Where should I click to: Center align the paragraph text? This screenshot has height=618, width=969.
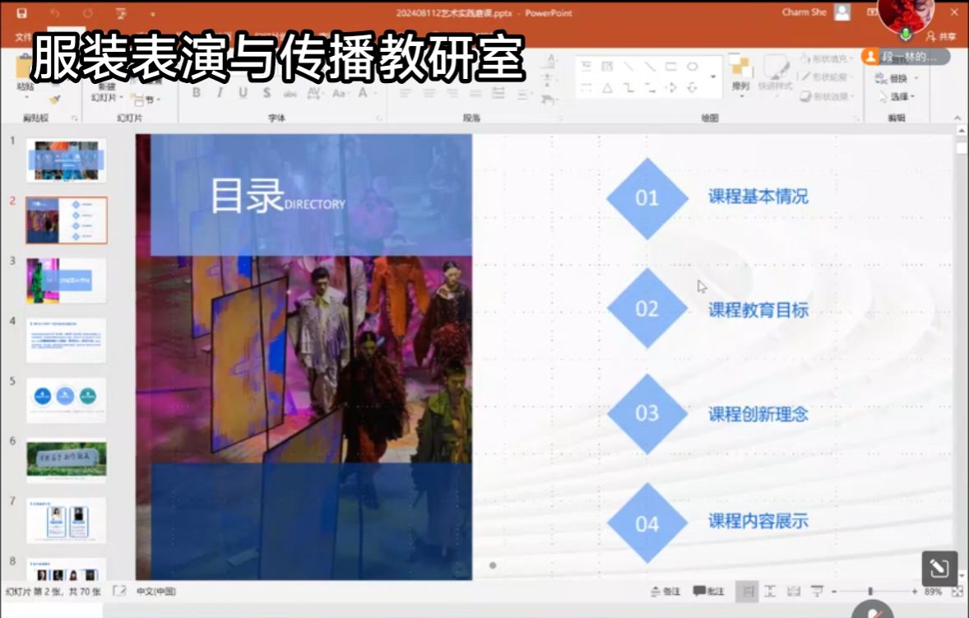click(429, 94)
